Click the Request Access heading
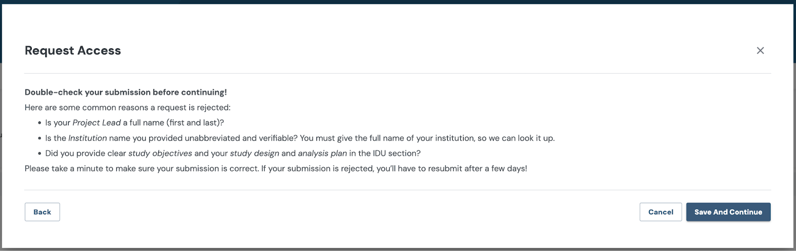Screen dimensions: 796x251 [73, 51]
